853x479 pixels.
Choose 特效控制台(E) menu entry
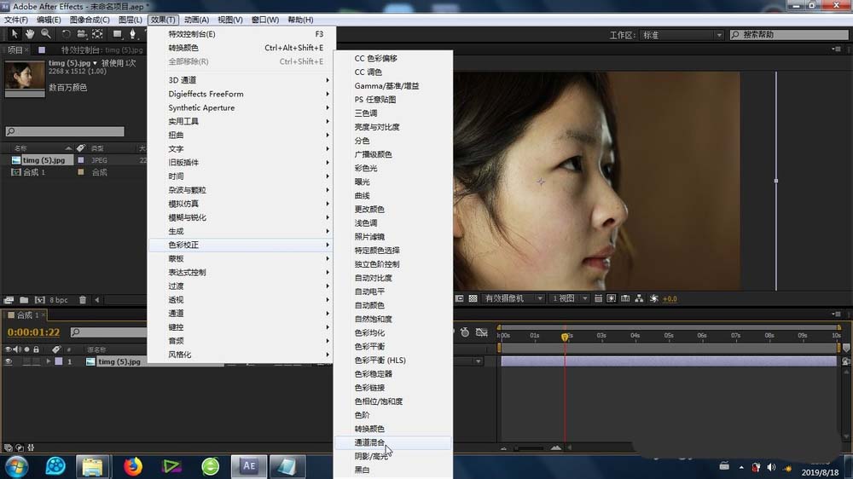pyautogui.click(x=242, y=34)
